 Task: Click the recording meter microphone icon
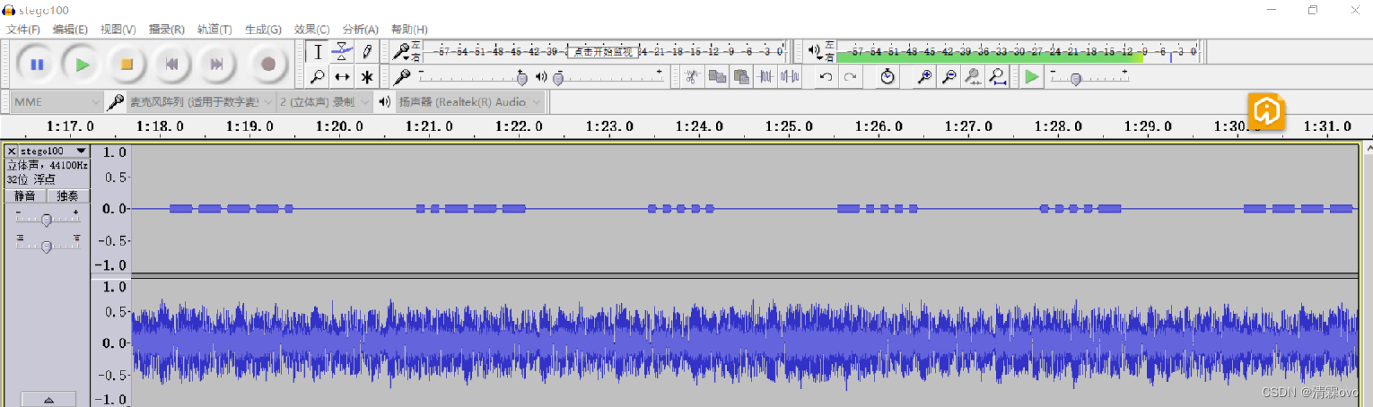click(400, 51)
